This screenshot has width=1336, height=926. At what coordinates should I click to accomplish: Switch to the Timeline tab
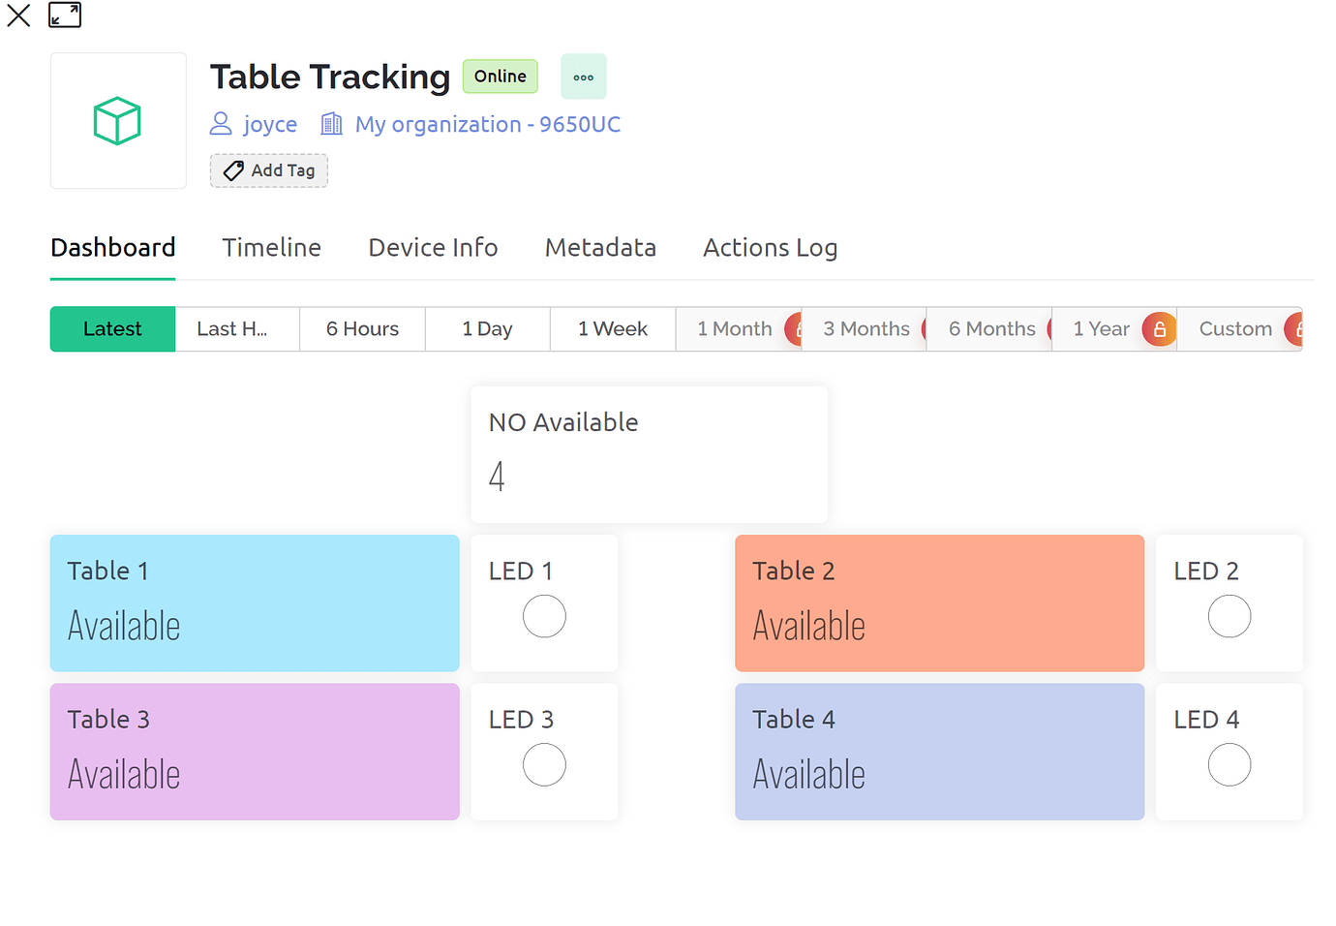tap(271, 248)
